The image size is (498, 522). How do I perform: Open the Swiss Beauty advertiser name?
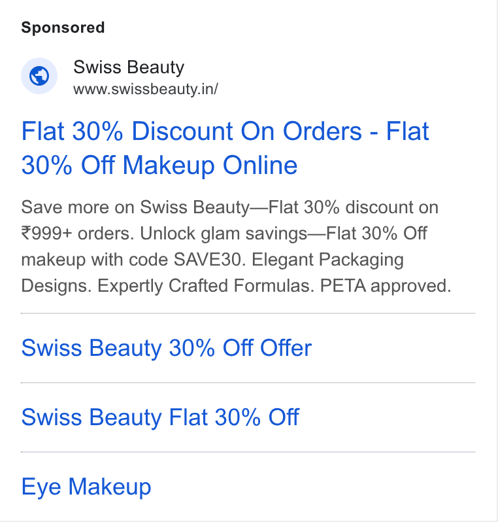[129, 67]
